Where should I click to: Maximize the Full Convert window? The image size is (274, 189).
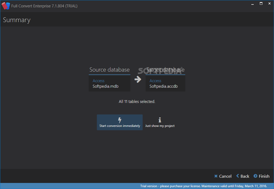pyautogui.click(x=261, y=3)
